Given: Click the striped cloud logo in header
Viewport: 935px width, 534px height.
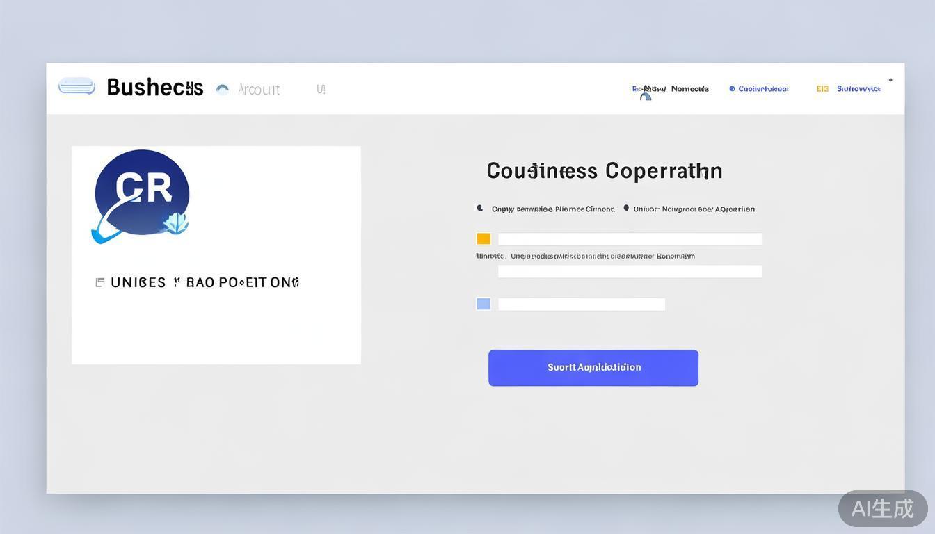Looking at the screenshot, I should tap(77, 86).
